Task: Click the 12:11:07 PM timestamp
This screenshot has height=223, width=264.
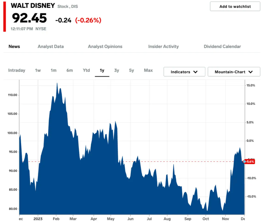Action: pos(22,29)
